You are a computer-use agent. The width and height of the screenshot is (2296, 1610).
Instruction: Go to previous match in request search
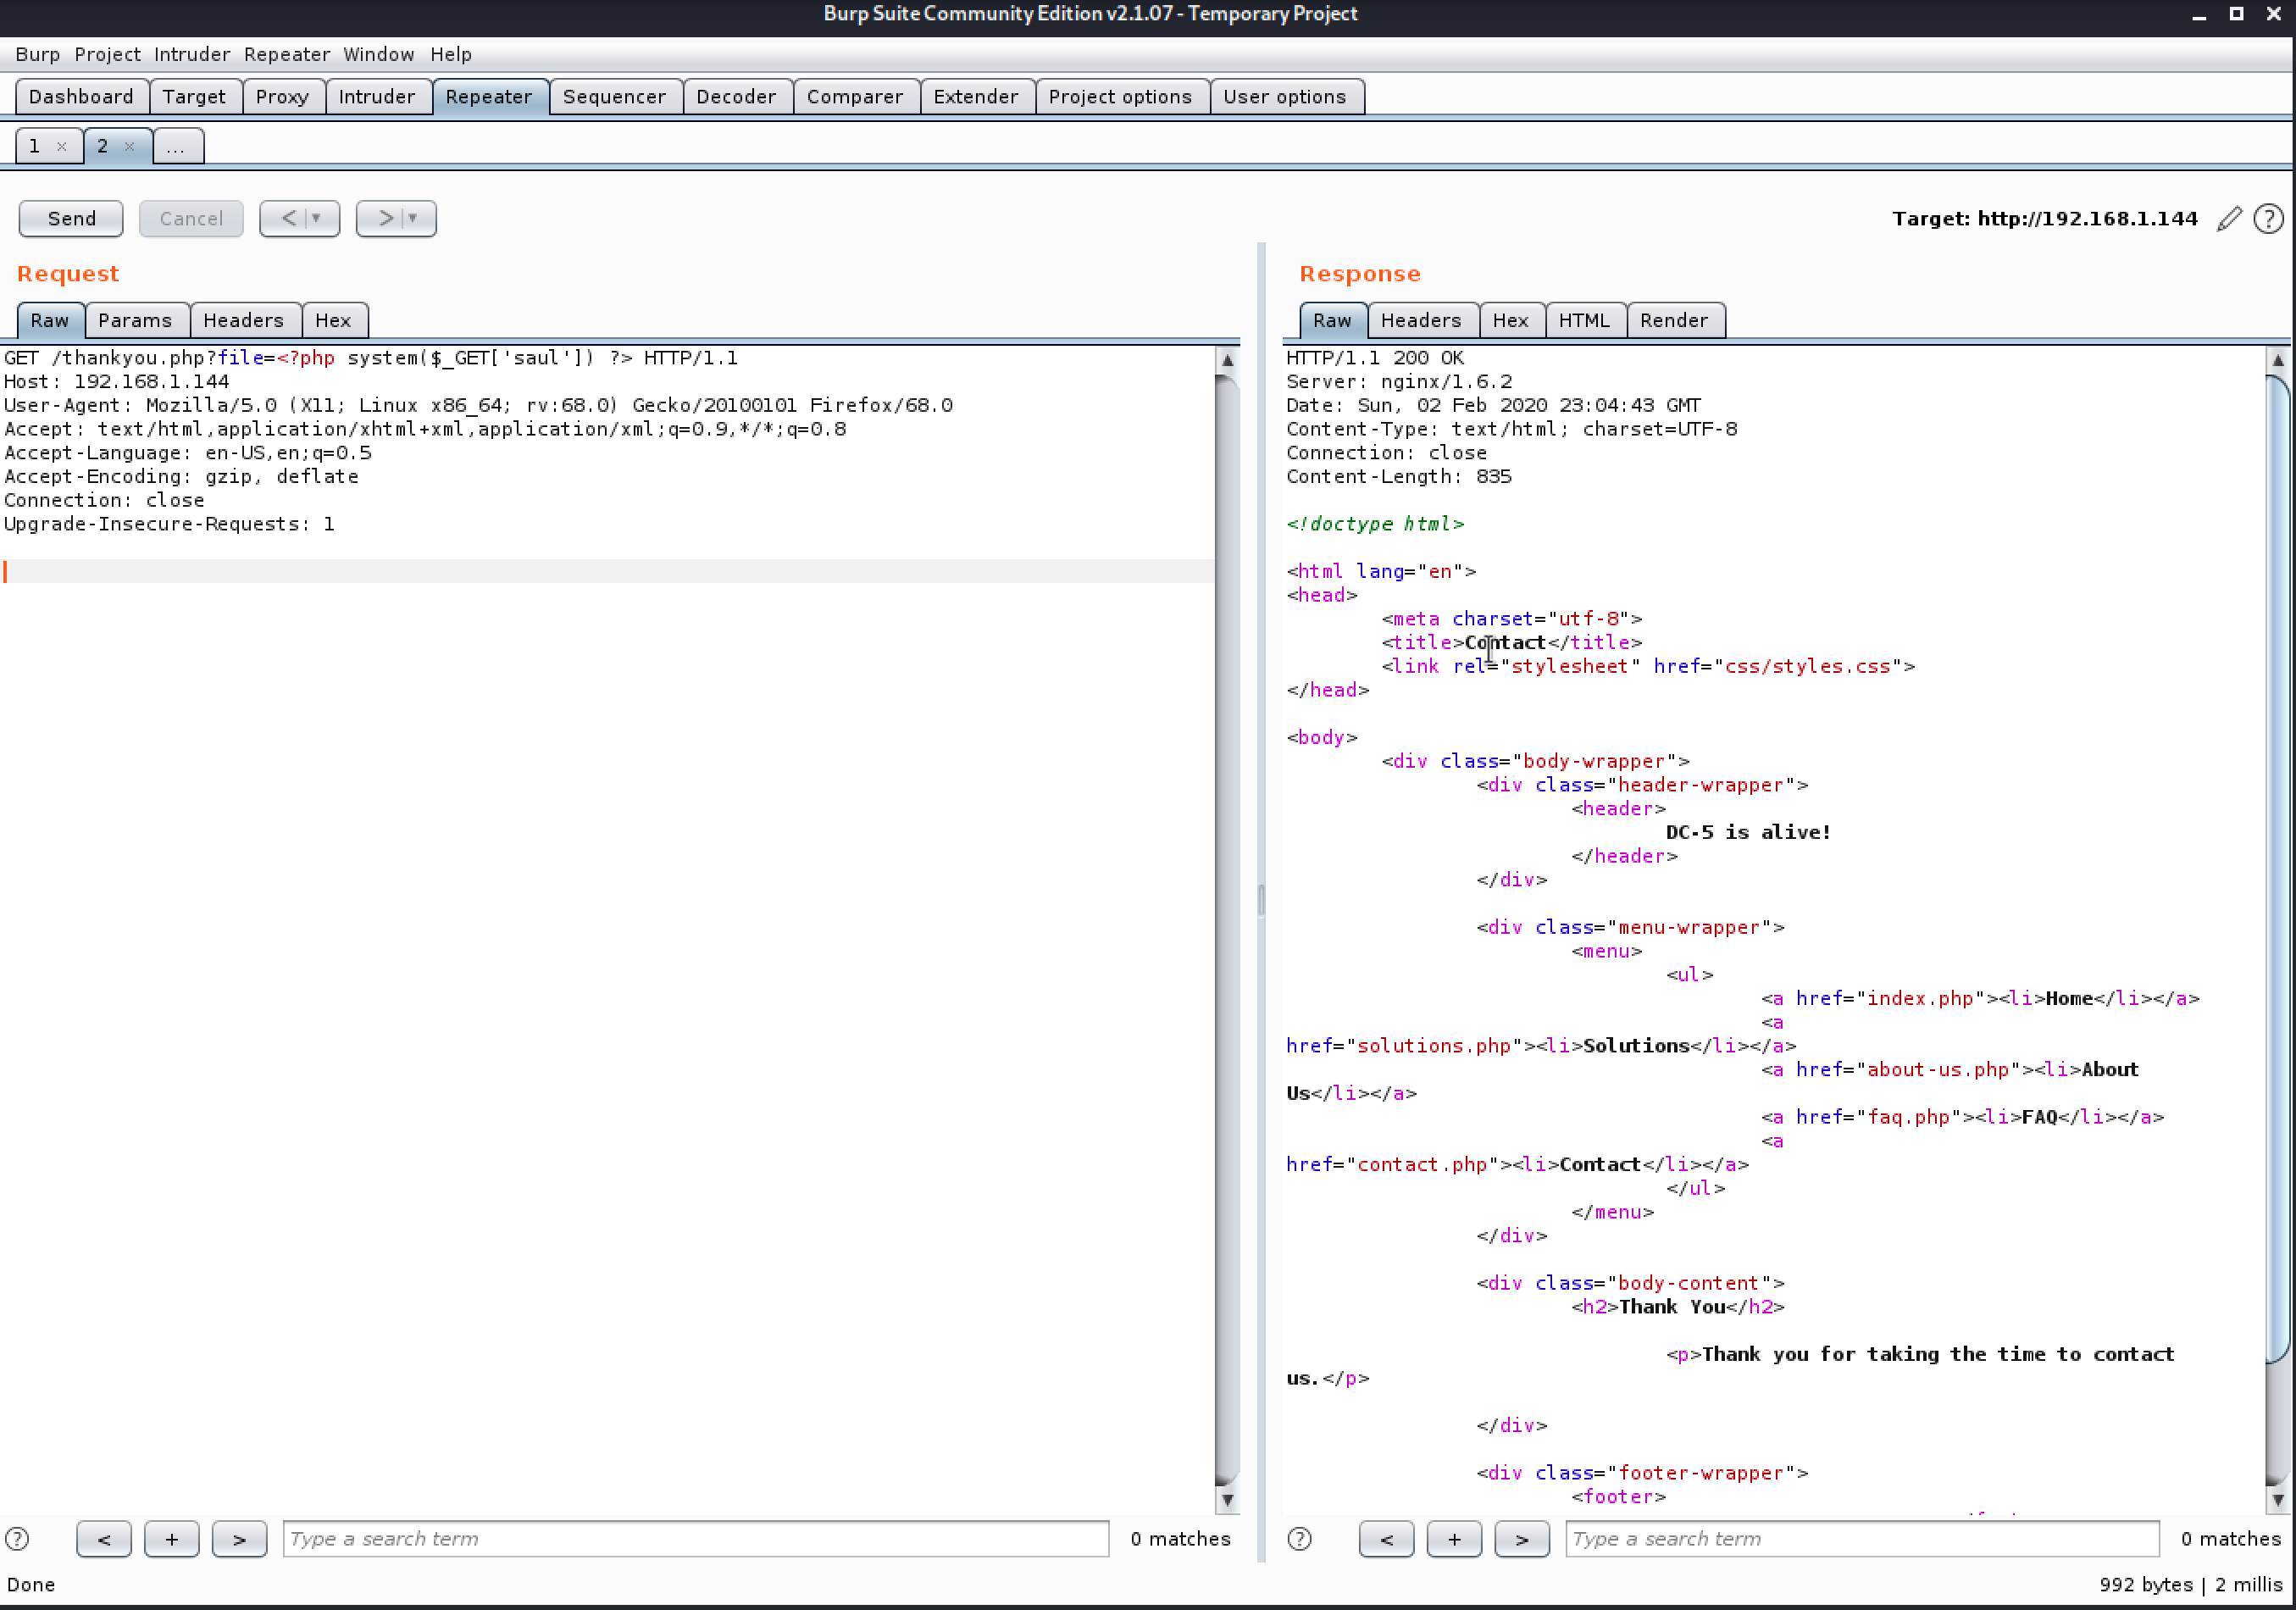104,1539
